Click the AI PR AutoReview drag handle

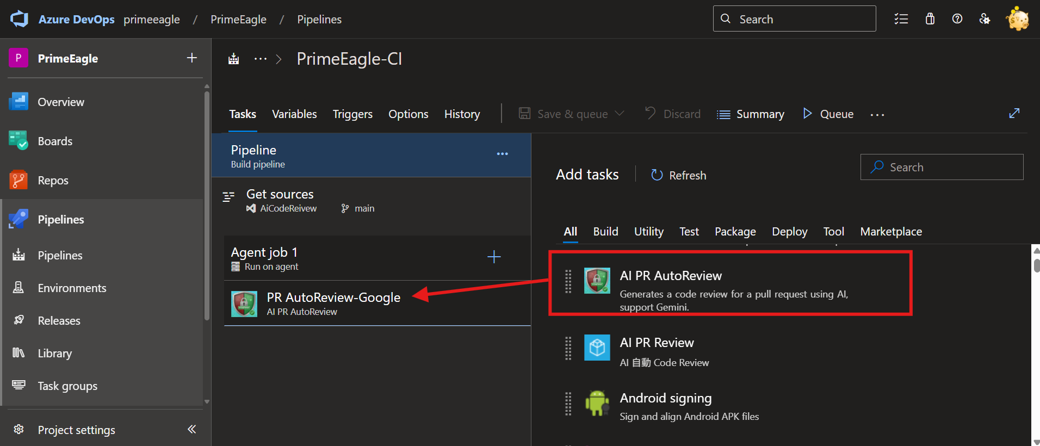568,281
